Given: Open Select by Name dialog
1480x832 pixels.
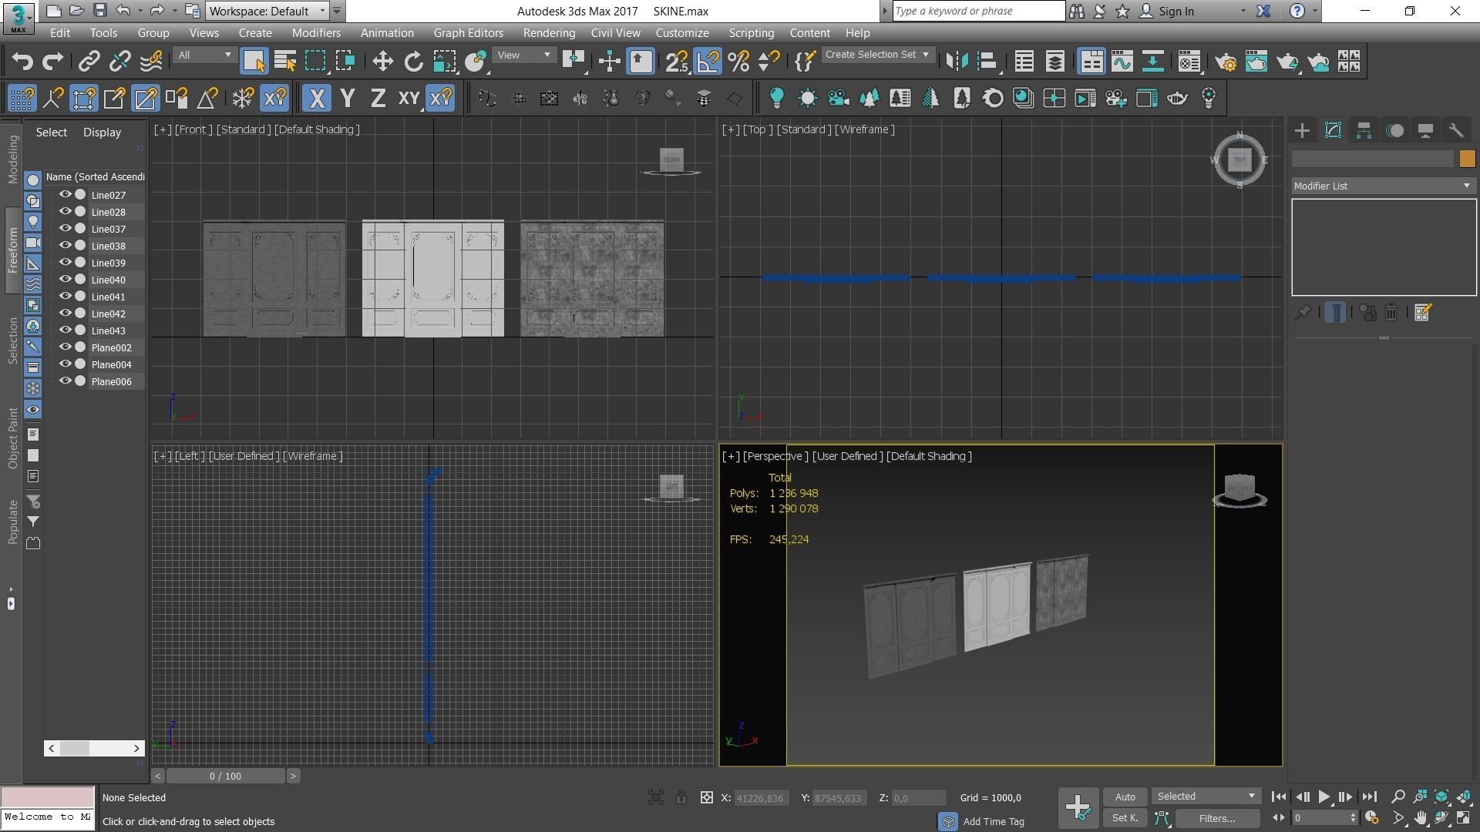Looking at the screenshot, I should pyautogui.click(x=284, y=62).
